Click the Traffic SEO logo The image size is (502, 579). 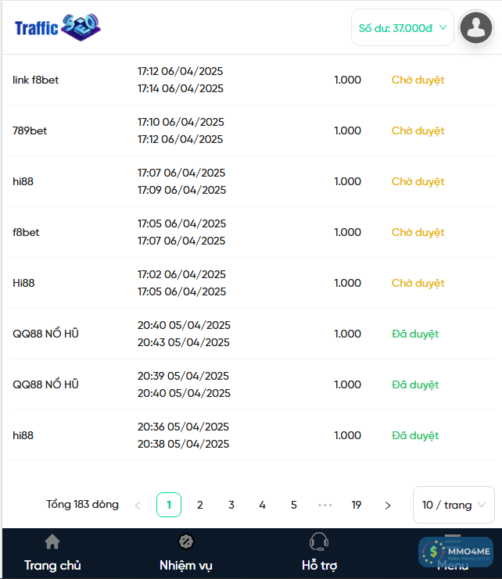pos(57,27)
